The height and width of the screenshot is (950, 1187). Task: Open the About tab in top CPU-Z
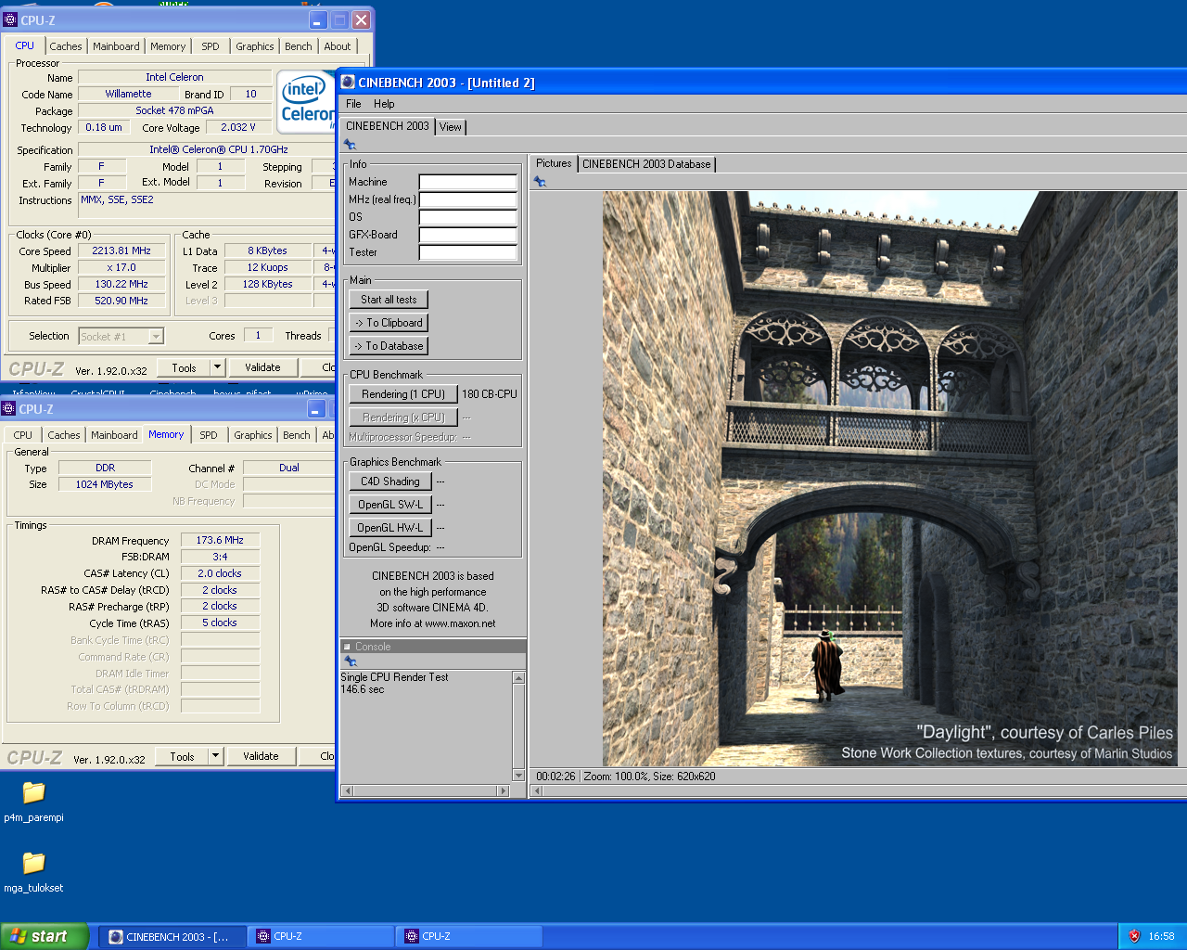tap(338, 46)
